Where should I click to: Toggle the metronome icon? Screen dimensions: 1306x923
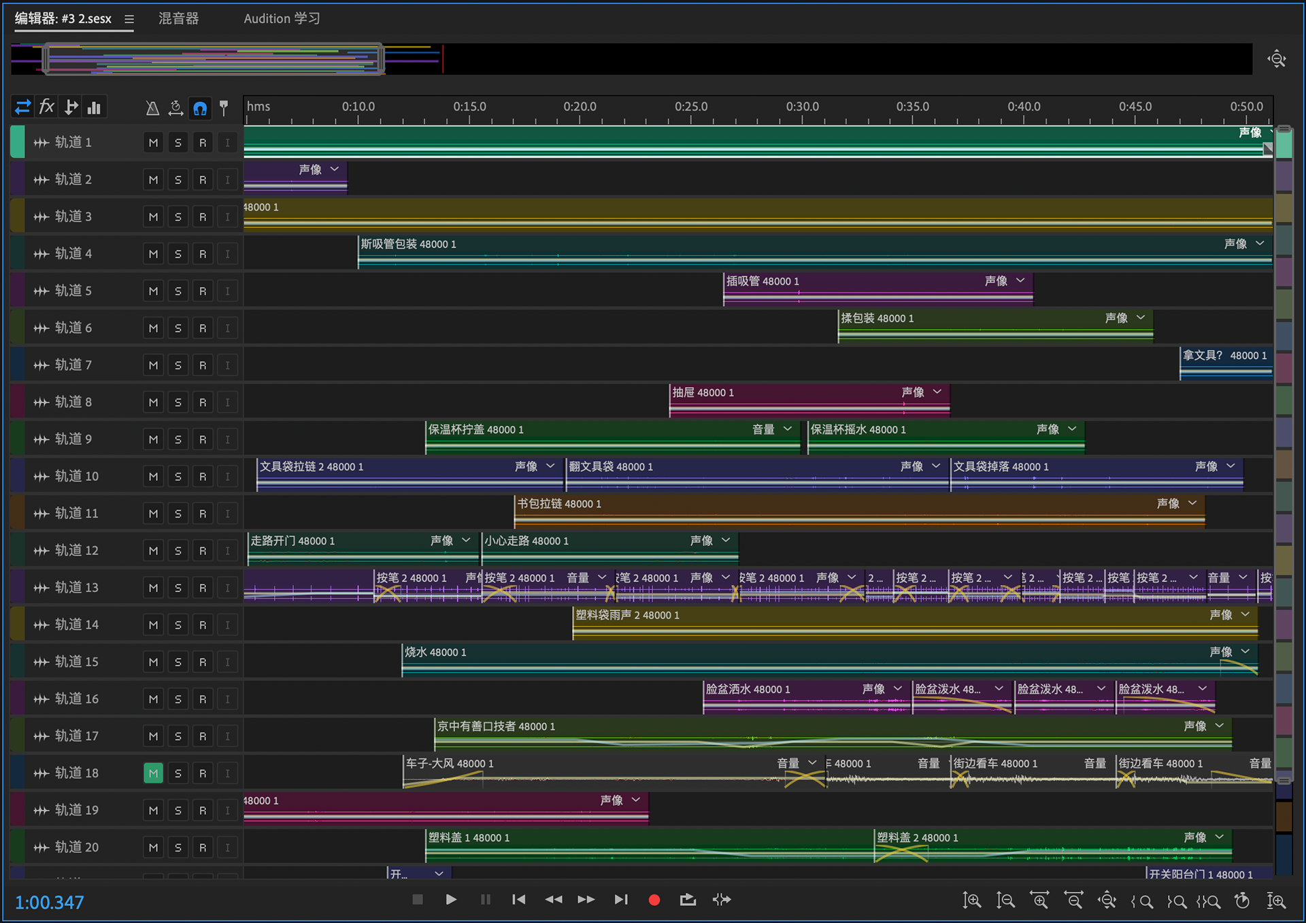(152, 107)
